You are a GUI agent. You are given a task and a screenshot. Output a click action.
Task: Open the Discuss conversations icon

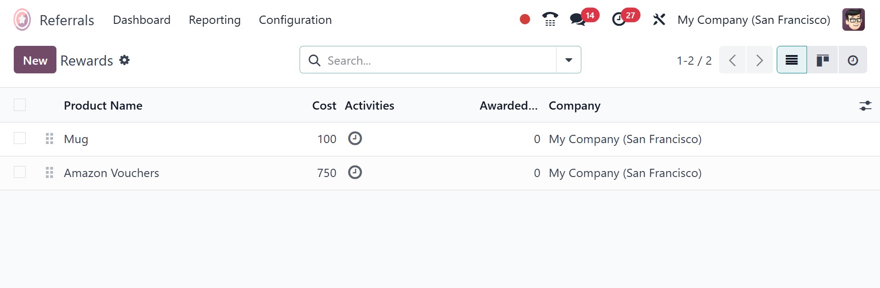tap(578, 19)
